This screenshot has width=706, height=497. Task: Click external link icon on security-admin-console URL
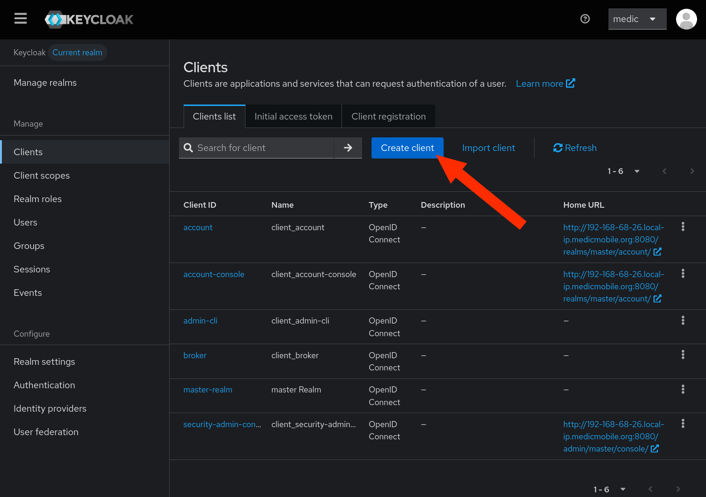click(x=655, y=449)
